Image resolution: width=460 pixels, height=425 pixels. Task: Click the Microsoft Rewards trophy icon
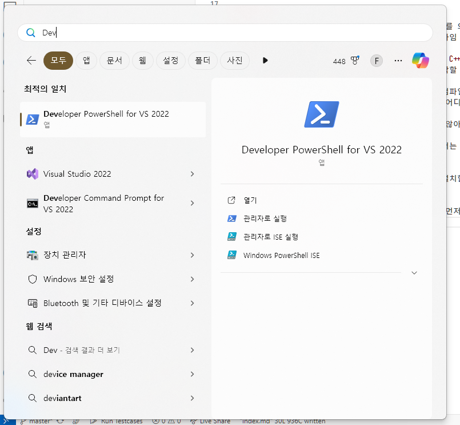[x=354, y=60]
